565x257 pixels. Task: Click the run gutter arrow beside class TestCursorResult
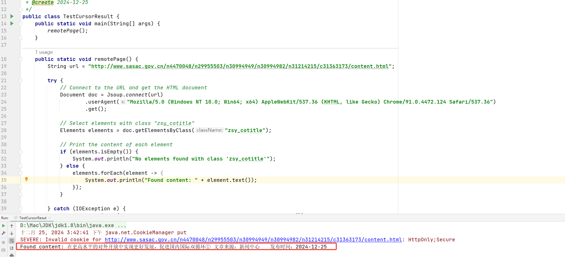click(x=12, y=17)
